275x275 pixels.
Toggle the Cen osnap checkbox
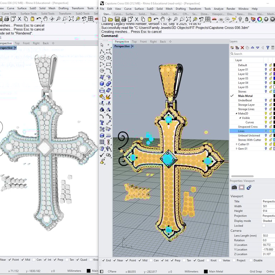coord(151,260)
